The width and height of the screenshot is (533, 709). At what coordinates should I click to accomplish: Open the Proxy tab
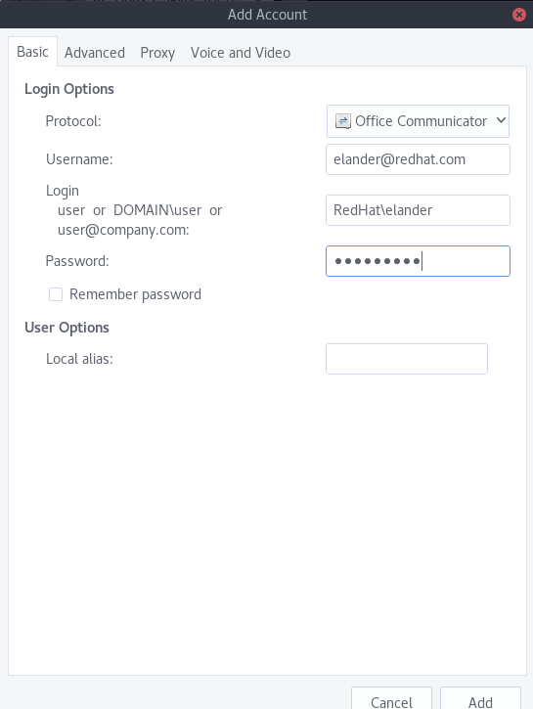(157, 53)
